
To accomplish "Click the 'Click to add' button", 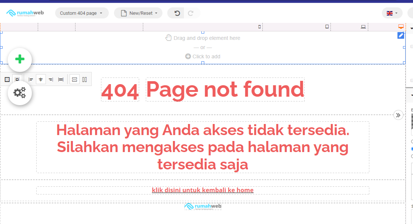I will pyautogui.click(x=203, y=56).
